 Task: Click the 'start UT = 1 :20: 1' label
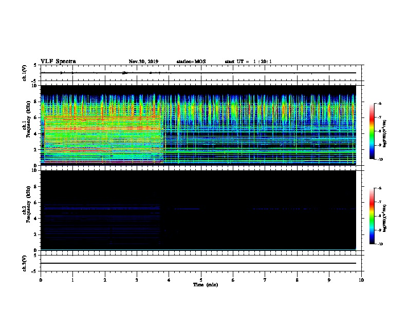click(248, 62)
